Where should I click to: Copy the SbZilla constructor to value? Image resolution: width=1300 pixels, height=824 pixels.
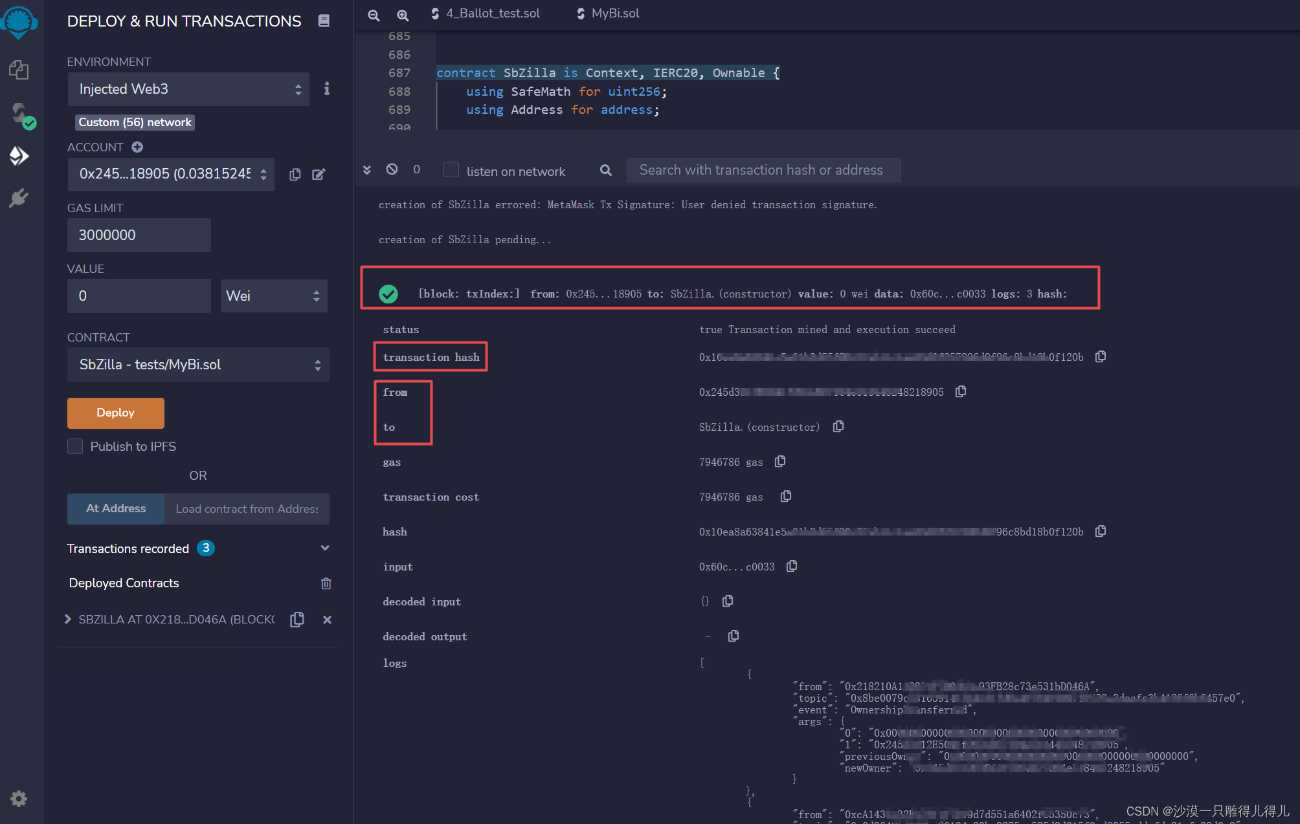838,426
